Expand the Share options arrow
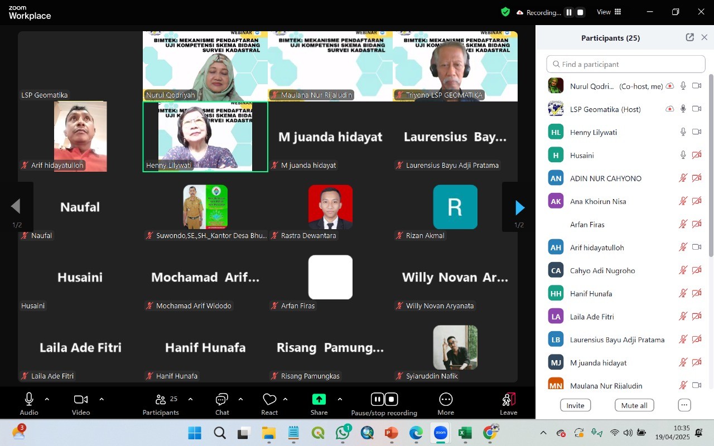The image size is (714, 446). point(340,399)
